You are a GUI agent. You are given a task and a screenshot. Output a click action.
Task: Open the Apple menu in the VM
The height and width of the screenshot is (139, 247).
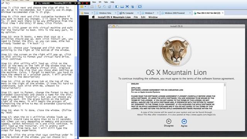pyautogui.click(x=93, y=17)
